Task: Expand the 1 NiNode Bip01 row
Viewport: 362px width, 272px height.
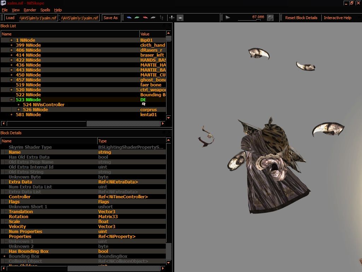Action: click(11, 40)
